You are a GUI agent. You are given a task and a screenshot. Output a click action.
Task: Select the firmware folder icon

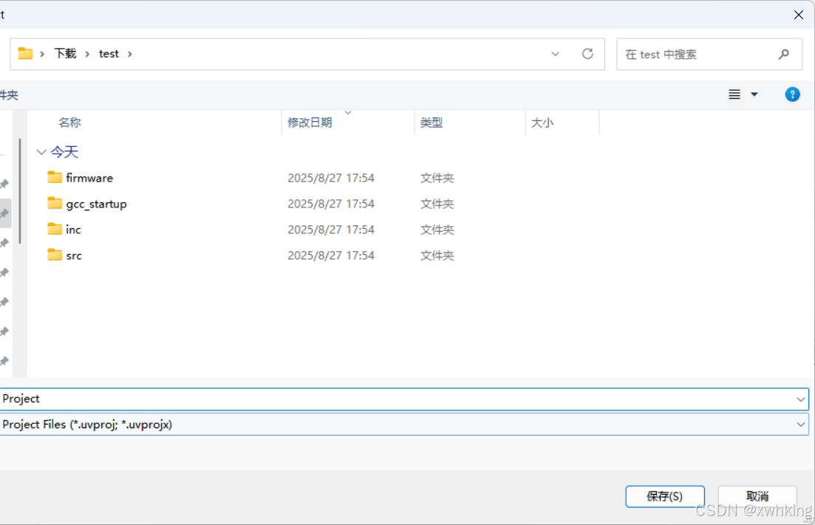click(55, 177)
